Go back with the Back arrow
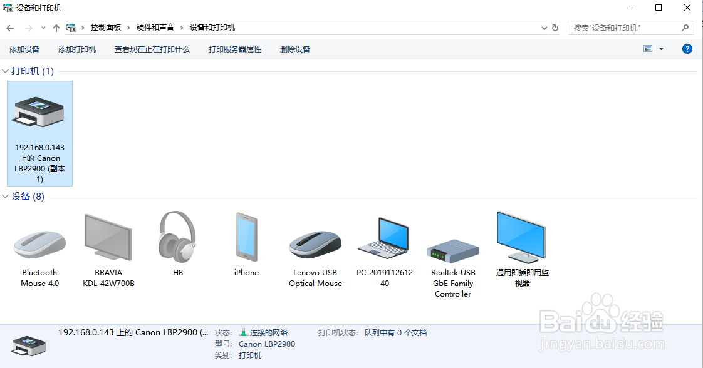Screen dimensions: 703x368 point(10,28)
